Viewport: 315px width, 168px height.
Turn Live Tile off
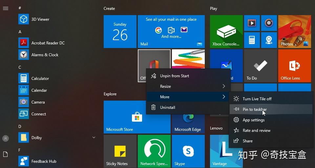(271, 99)
